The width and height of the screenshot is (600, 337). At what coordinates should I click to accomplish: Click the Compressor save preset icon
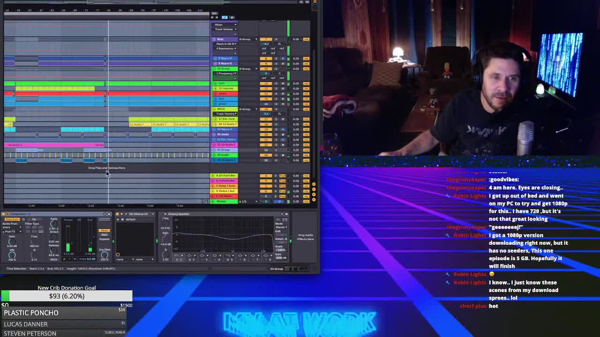point(109,214)
